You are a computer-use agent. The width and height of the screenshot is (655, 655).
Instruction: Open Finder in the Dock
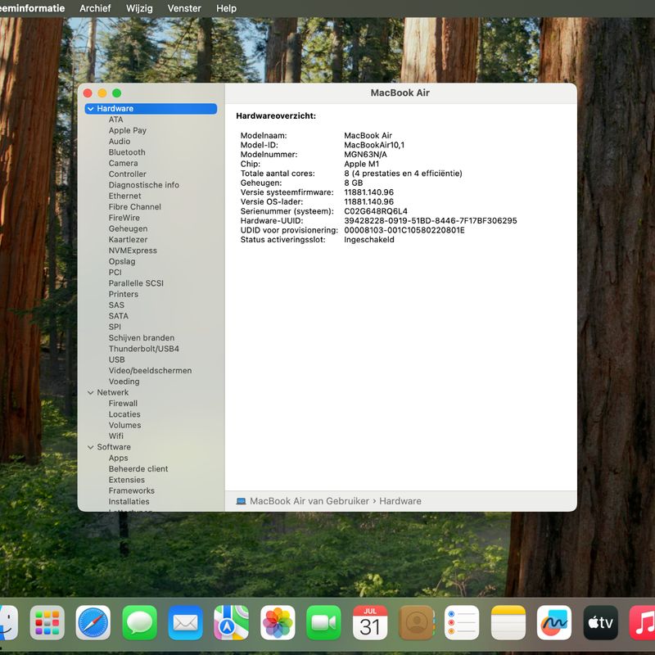click(x=7, y=623)
